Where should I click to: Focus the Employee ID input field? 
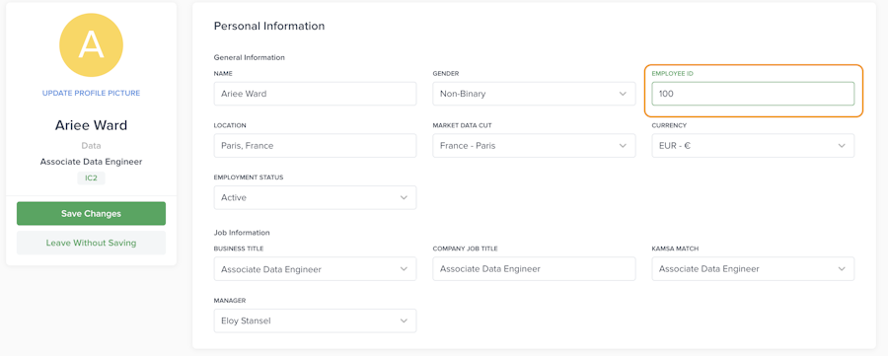753,94
